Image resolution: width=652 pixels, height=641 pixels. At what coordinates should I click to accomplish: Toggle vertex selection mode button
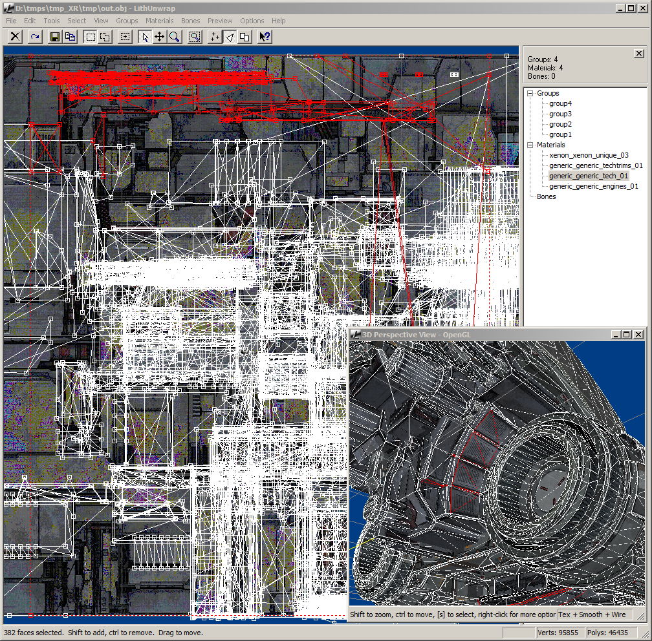pos(215,37)
